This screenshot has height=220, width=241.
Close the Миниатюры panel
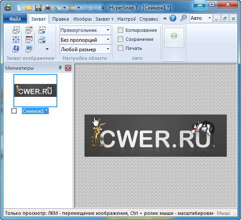(68, 68)
